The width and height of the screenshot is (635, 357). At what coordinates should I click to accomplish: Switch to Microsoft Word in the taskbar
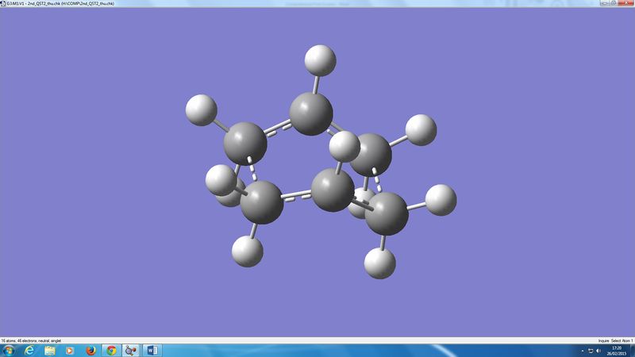tap(152, 351)
